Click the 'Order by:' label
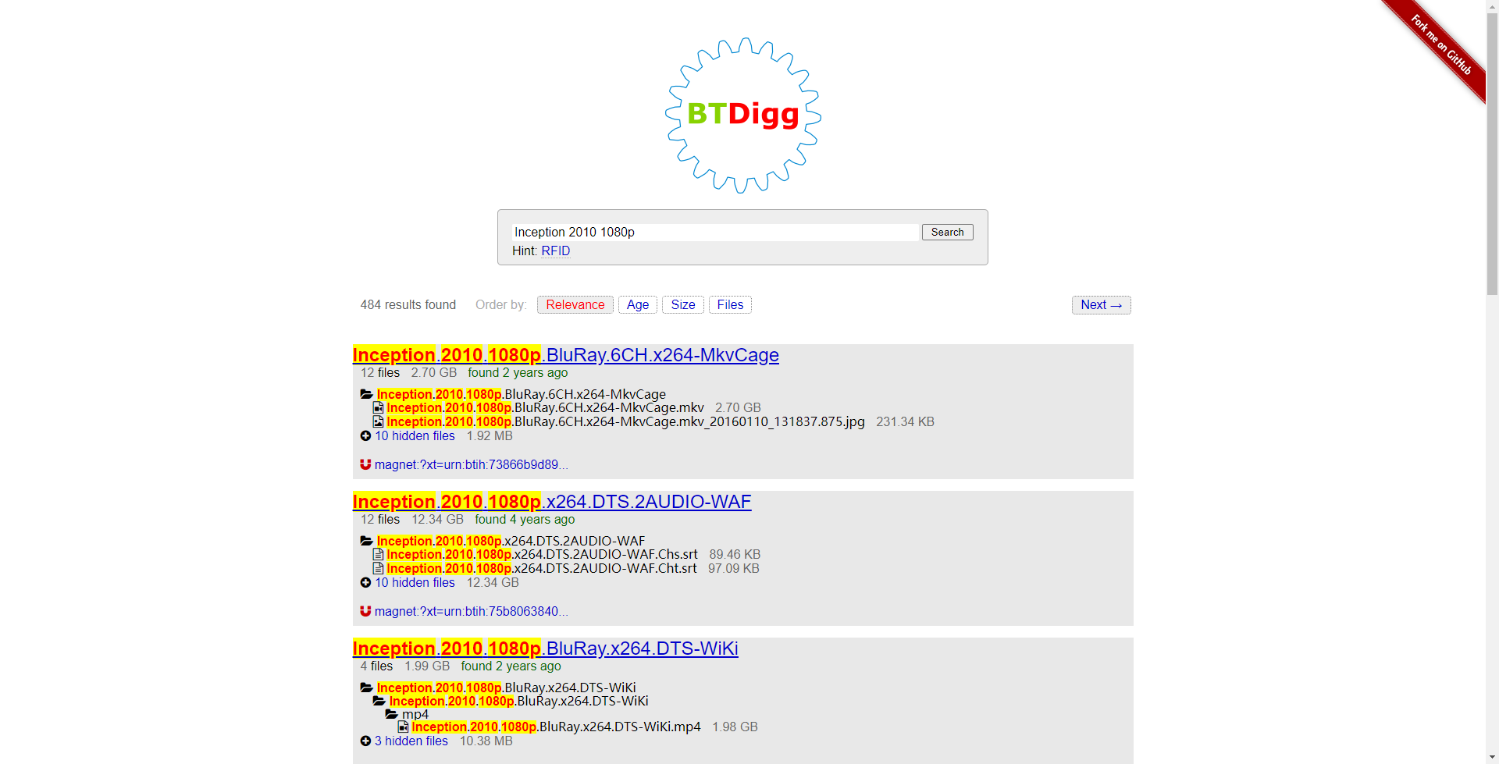The height and width of the screenshot is (764, 1499). click(501, 304)
